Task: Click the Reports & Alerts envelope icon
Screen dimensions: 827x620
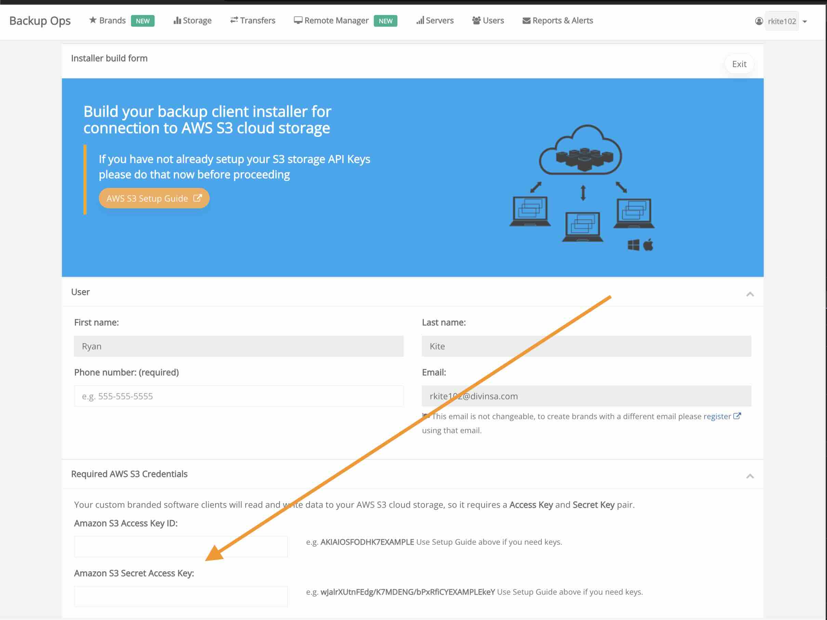Action: 526,21
